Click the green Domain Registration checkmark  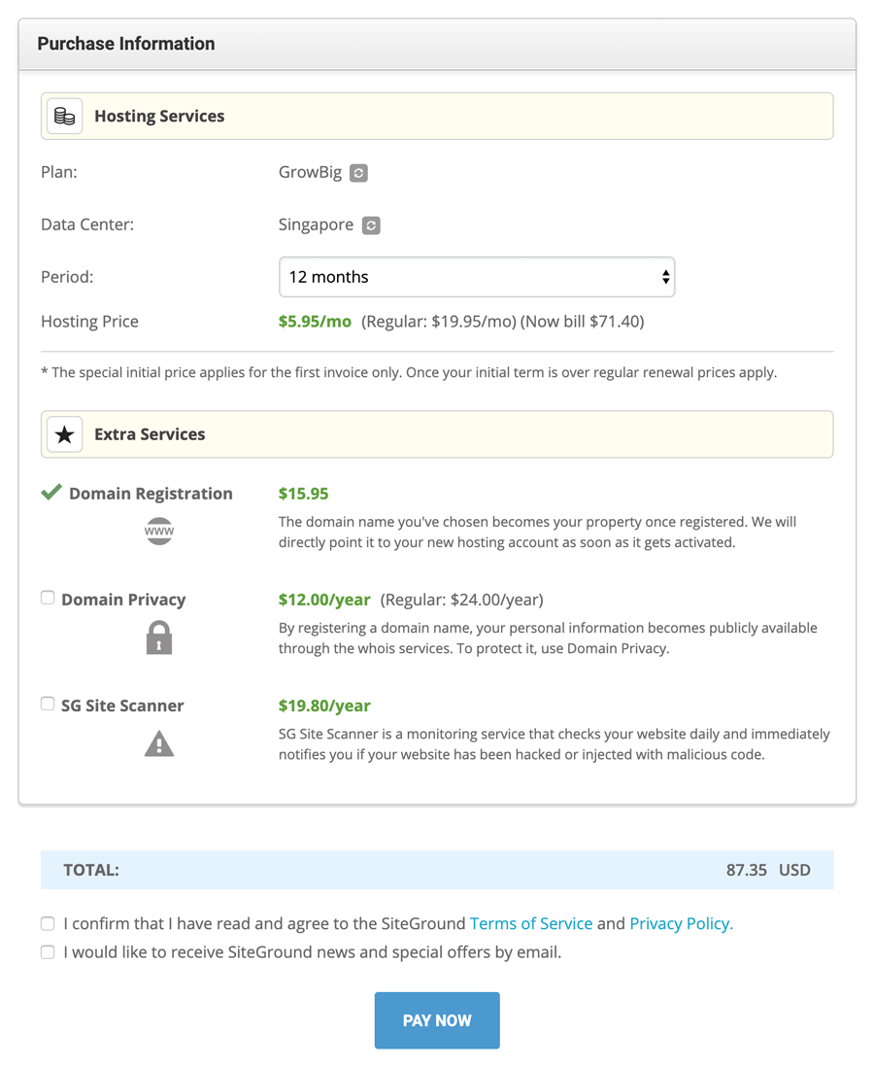(51, 493)
